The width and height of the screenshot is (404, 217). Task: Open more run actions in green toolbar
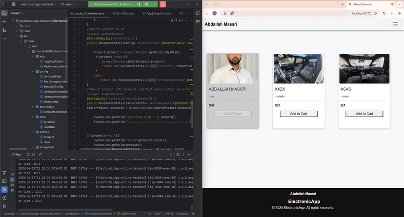point(154,4)
